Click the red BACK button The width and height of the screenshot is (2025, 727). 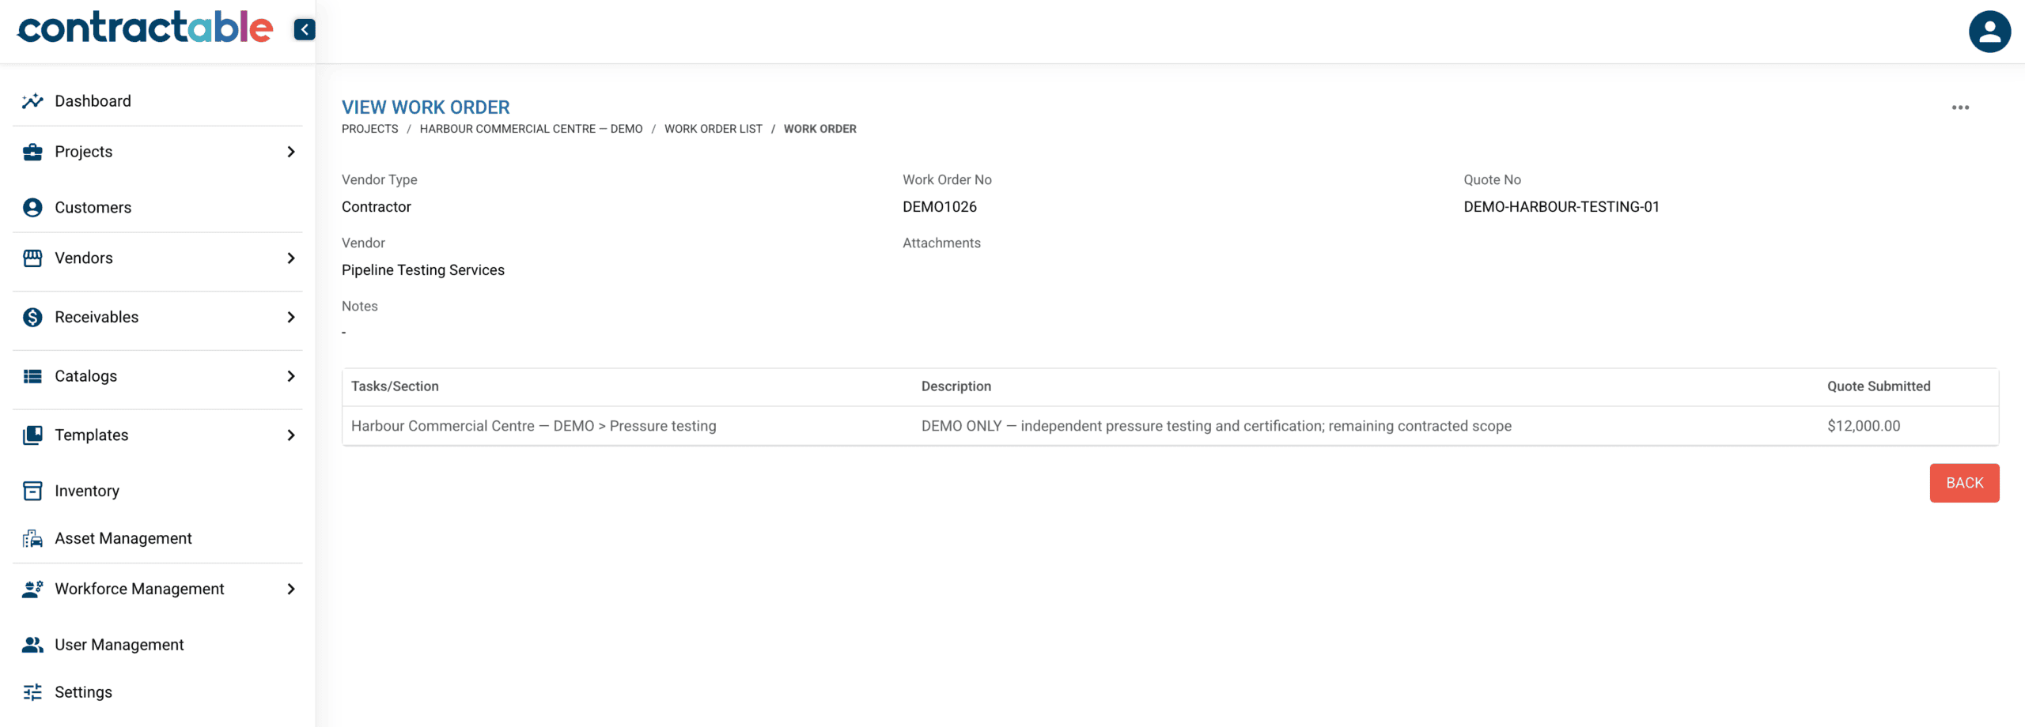1964,483
